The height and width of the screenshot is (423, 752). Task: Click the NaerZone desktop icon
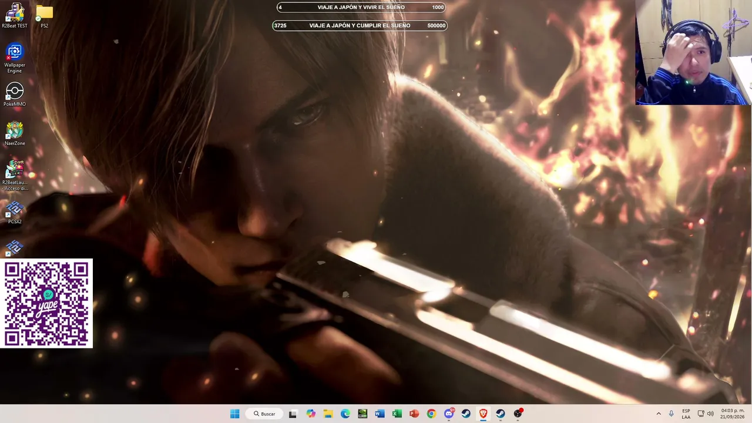(x=15, y=134)
